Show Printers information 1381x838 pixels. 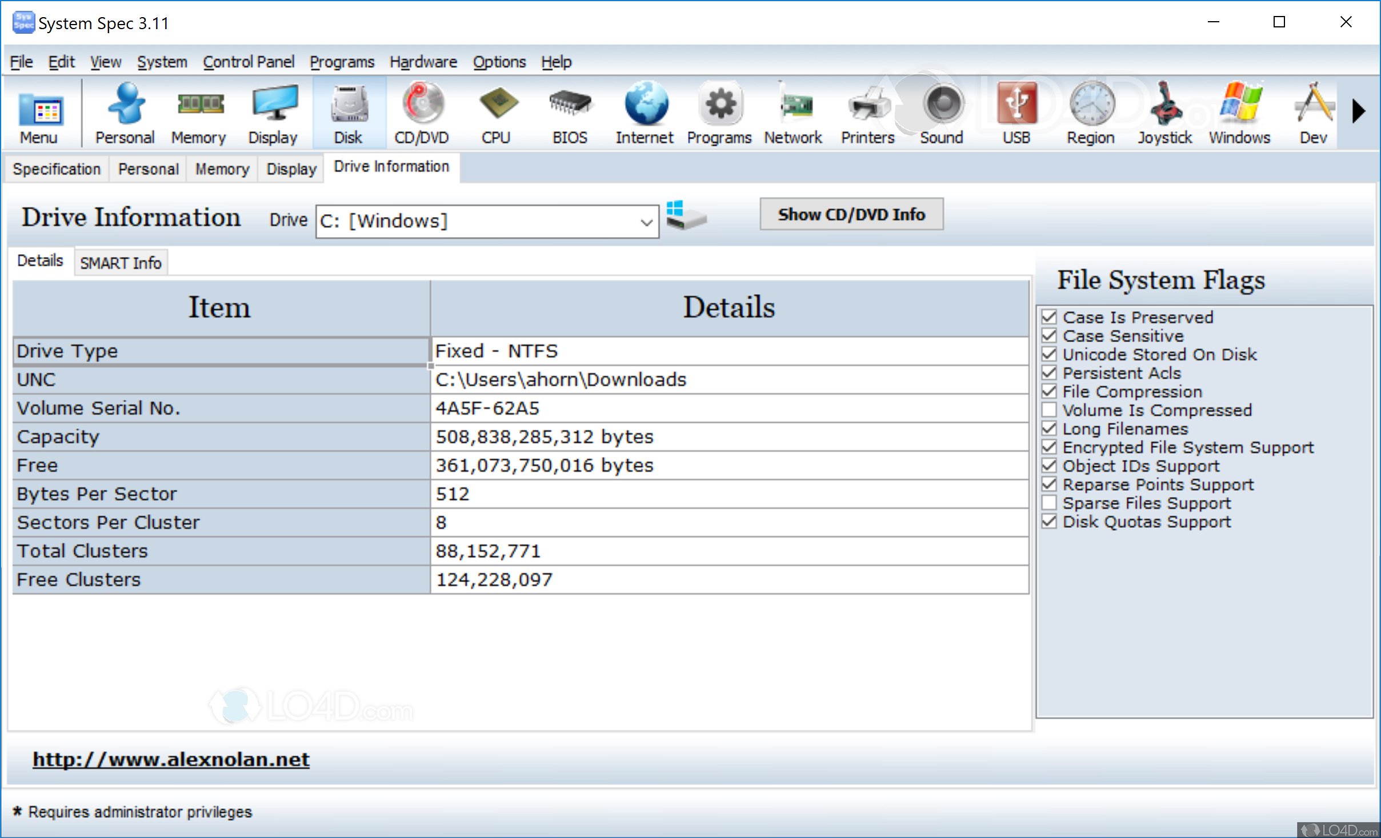[x=867, y=111]
